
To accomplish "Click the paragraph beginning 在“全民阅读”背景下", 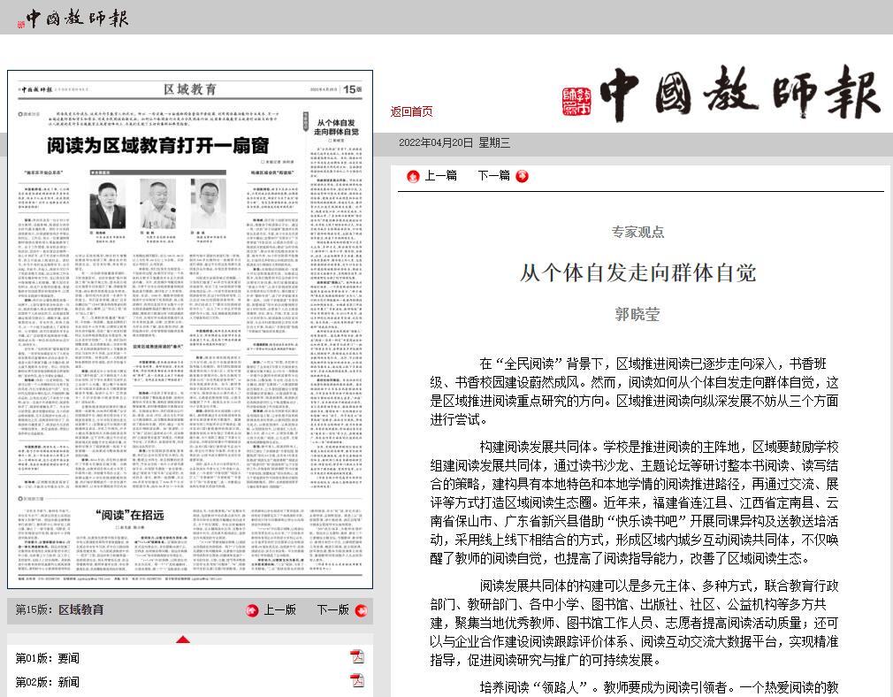I will click(634, 392).
